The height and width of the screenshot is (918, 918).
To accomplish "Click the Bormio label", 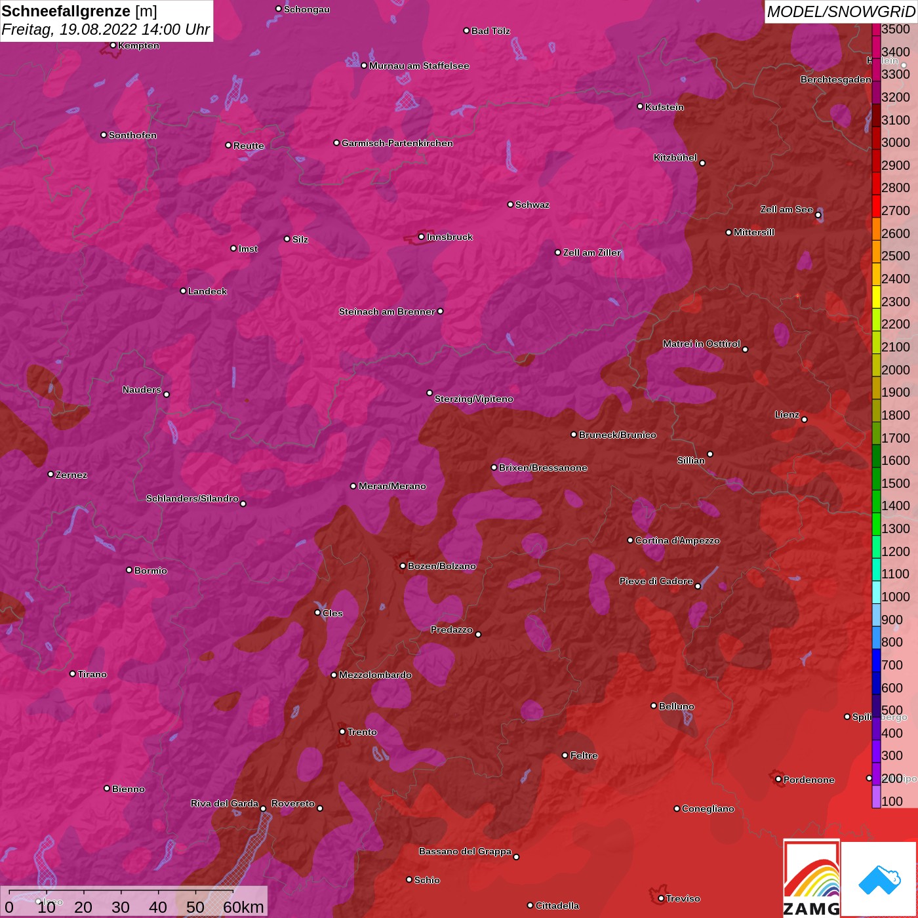I will [x=151, y=570].
